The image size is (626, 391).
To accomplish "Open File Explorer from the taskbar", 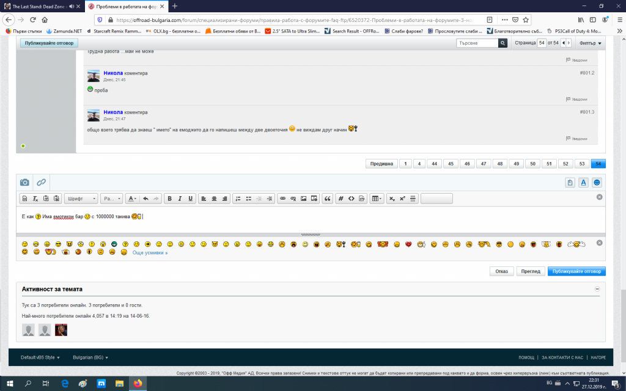I will pos(119,384).
